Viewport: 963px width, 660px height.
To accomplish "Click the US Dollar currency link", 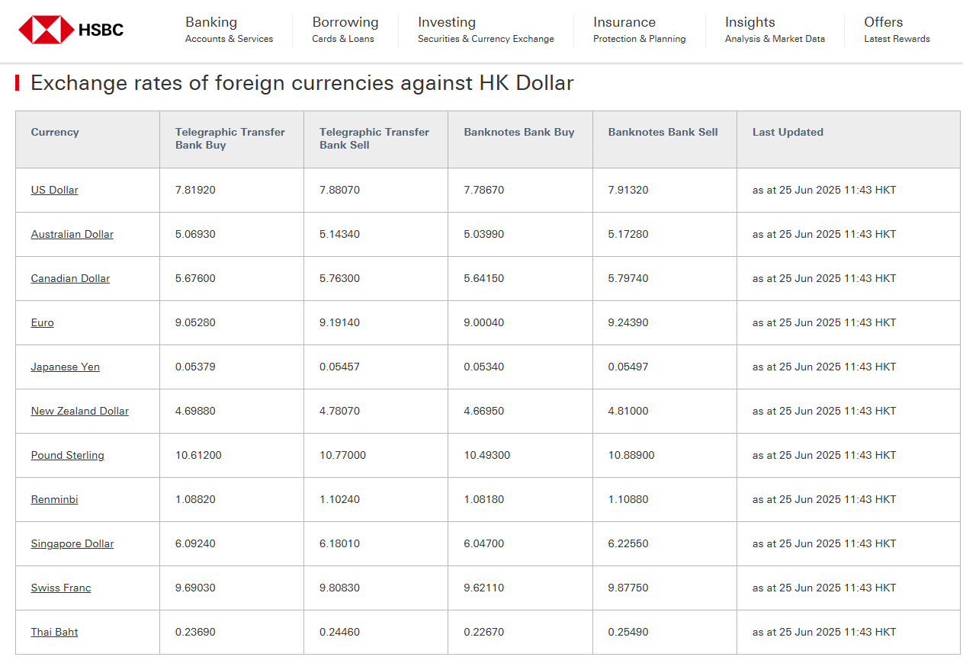I will pos(55,190).
